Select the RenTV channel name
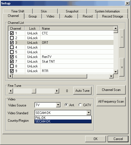Viewport: 131px width, 145px height. click(x=47, y=57)
